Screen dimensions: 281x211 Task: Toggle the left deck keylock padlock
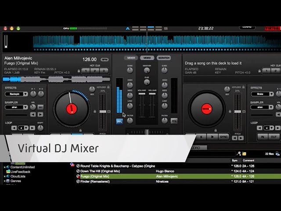[x=108, y=87]
